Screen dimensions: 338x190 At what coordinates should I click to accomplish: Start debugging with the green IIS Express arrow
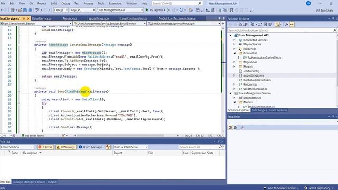coord(147,10)
